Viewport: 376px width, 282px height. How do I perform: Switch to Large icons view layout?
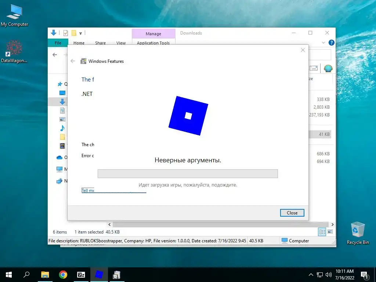(x=330, y=232)
